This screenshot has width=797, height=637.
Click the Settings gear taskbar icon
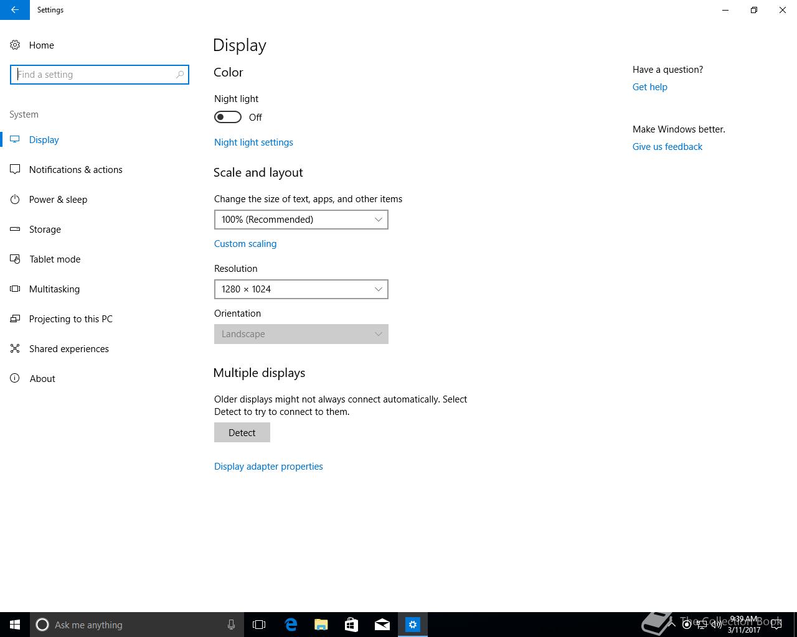pyautogui.click(x=413, y=625)
